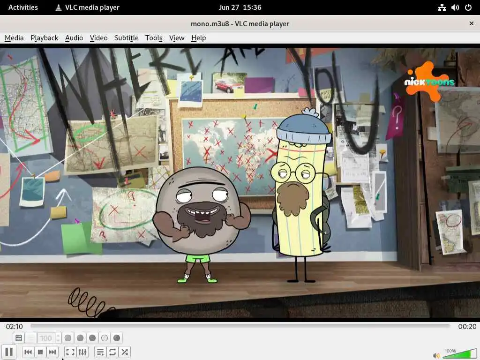Open the View menu
The height and width of the screenshot is (360, 480).
[x=177, y=38]
